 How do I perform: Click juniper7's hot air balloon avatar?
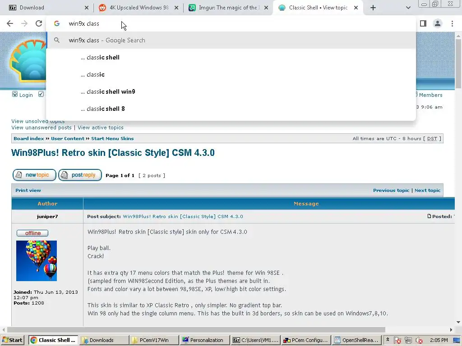(x=37, y=261)
